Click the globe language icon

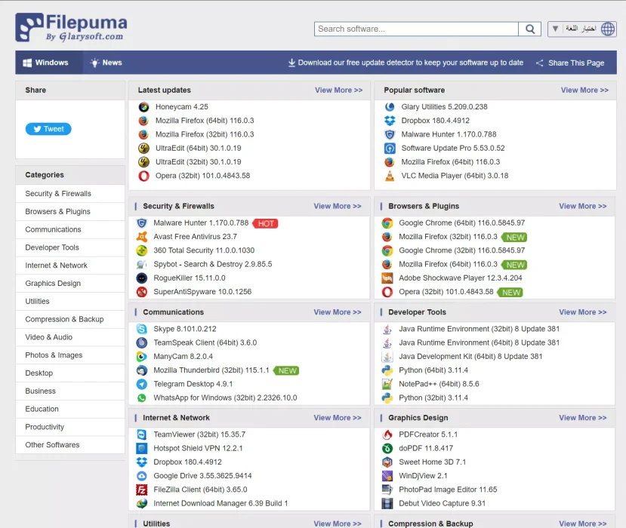[608, 29]
